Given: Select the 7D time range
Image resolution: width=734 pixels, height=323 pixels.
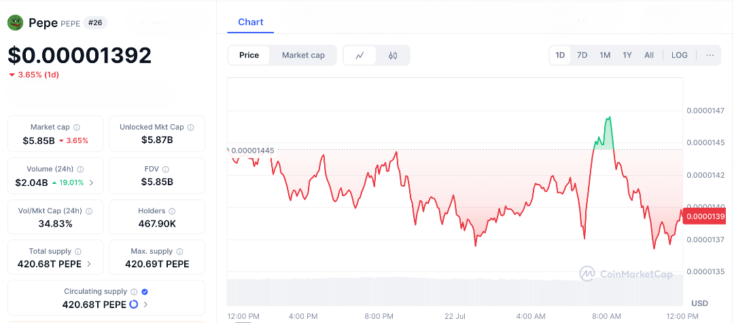Looking at the screenshot, I should [x=582, y=55].
